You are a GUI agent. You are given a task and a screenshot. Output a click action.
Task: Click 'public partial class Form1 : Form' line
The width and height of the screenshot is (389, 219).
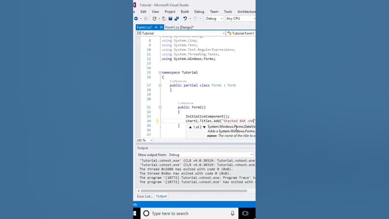pos(203,85)
